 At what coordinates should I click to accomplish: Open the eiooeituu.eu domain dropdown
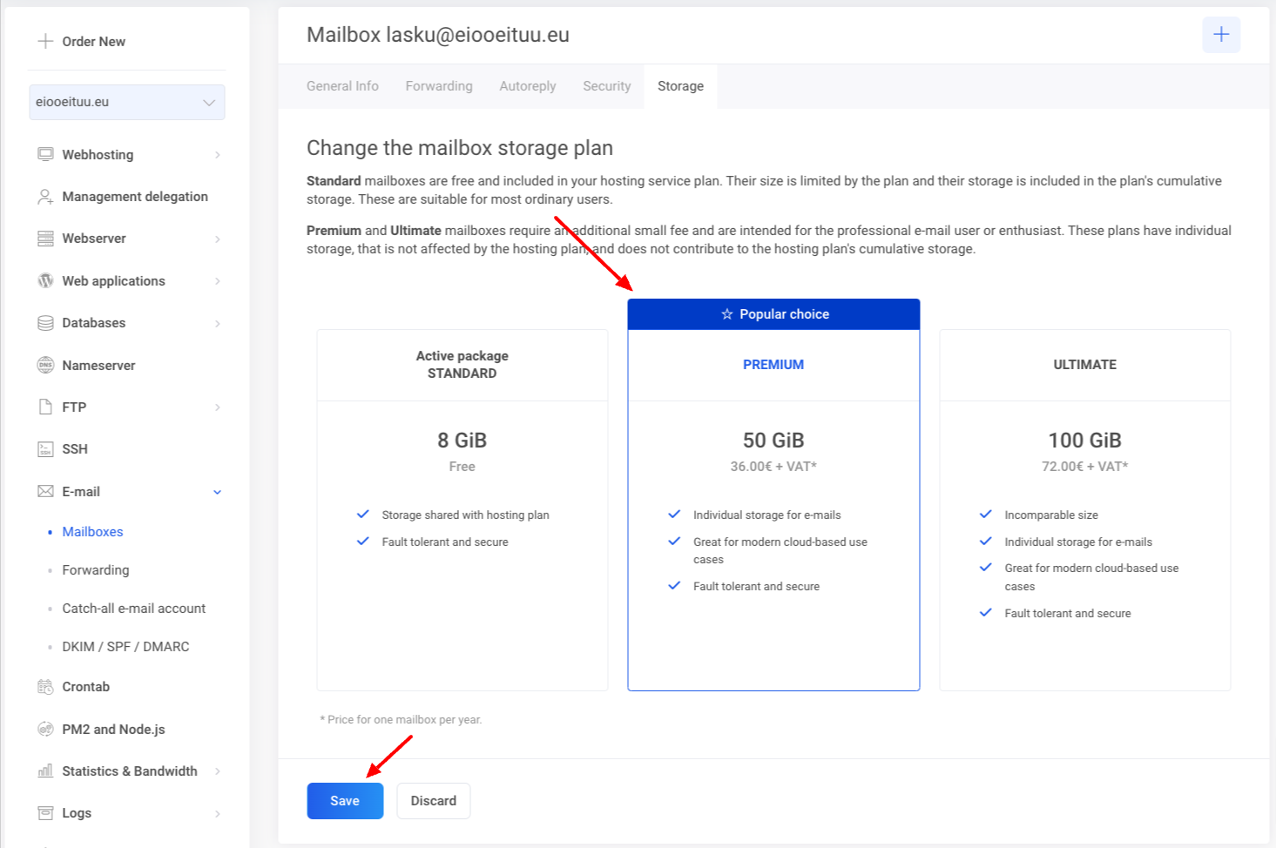click(127, 102)
